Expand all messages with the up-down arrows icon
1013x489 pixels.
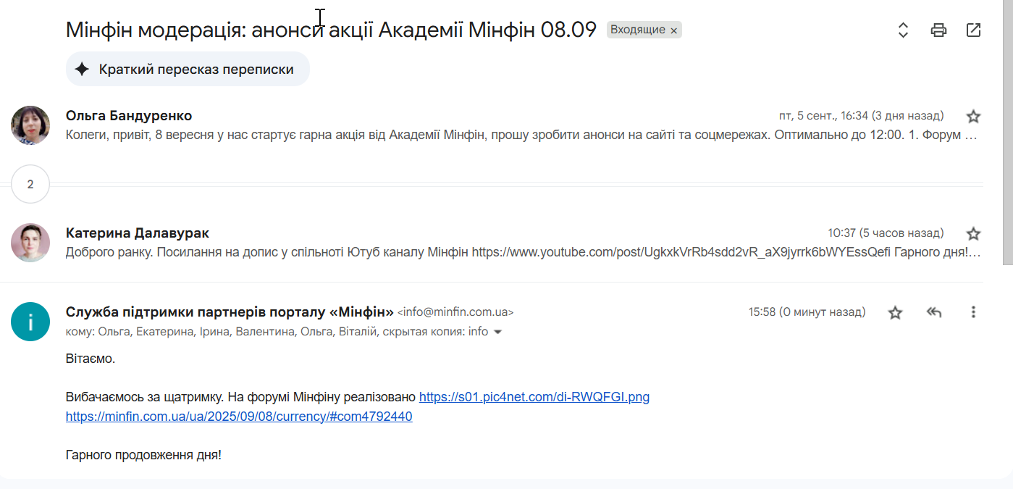[903, 30]
